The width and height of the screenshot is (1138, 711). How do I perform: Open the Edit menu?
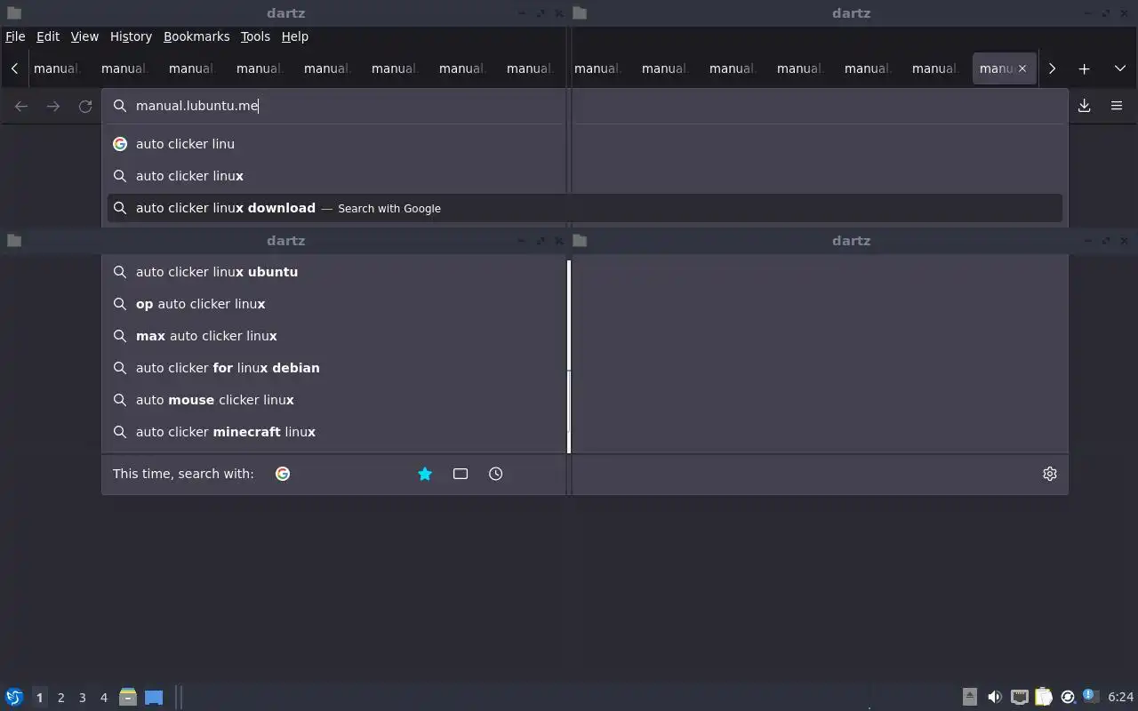coord(48,36)
